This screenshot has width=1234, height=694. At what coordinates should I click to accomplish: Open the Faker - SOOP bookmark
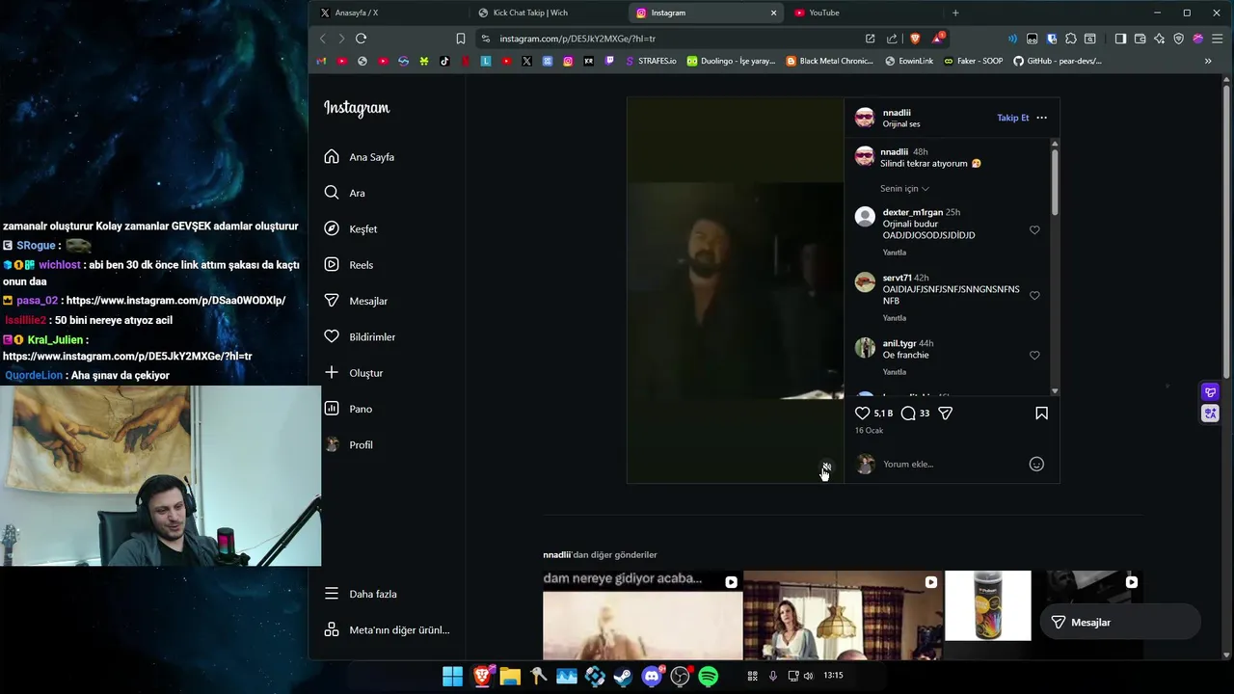(x=973, y=61)
